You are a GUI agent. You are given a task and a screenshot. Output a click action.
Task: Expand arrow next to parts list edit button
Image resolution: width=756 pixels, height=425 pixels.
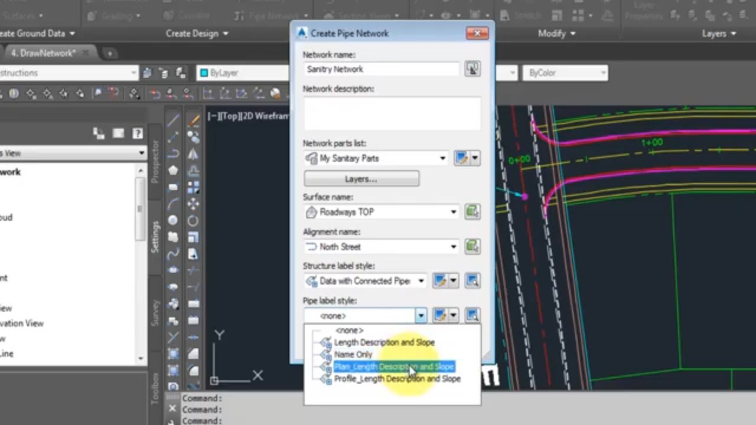474,158
